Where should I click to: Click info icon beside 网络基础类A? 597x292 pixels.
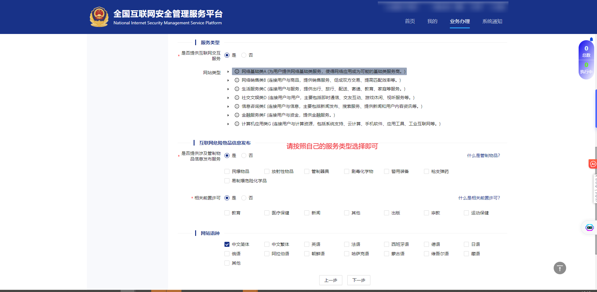pos(237,71)
